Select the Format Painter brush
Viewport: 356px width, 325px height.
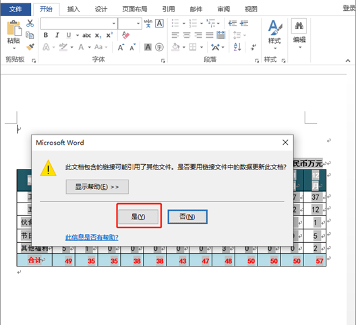coord(30,47)
